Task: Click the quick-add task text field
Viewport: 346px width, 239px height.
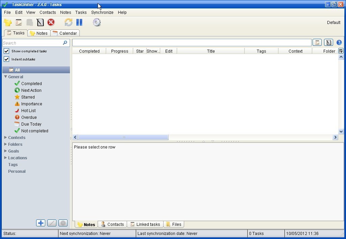Action: tap(192, 43)
